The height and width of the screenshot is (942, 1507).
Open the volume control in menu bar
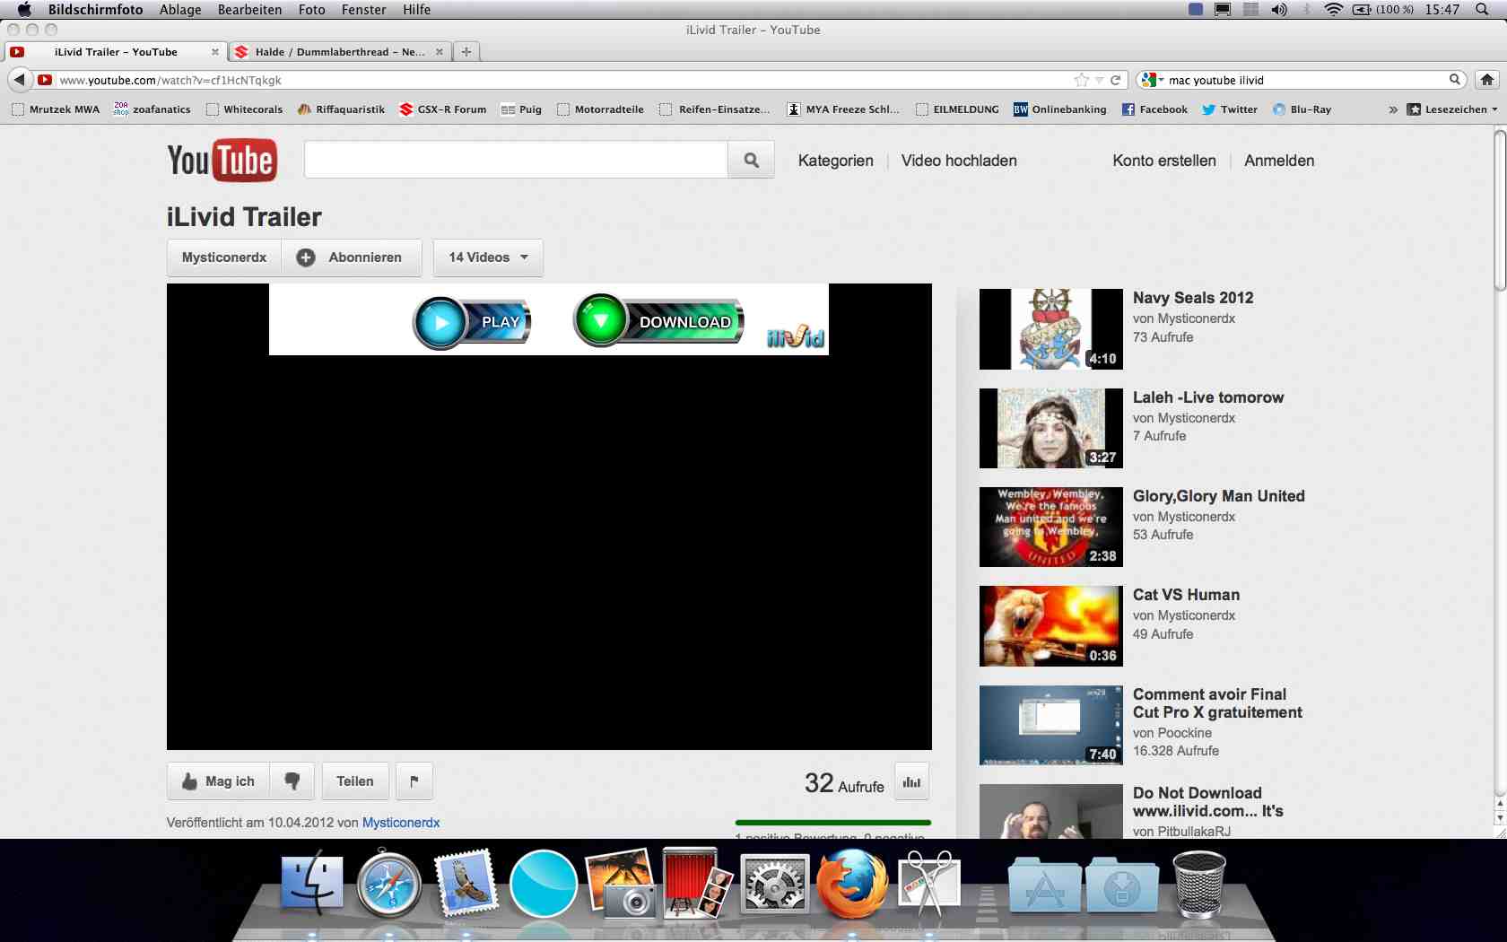(x=1278, y=9)
